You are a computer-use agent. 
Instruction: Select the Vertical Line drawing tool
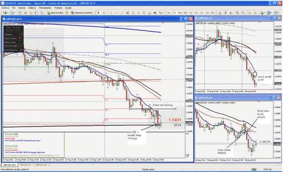(111, 13)
